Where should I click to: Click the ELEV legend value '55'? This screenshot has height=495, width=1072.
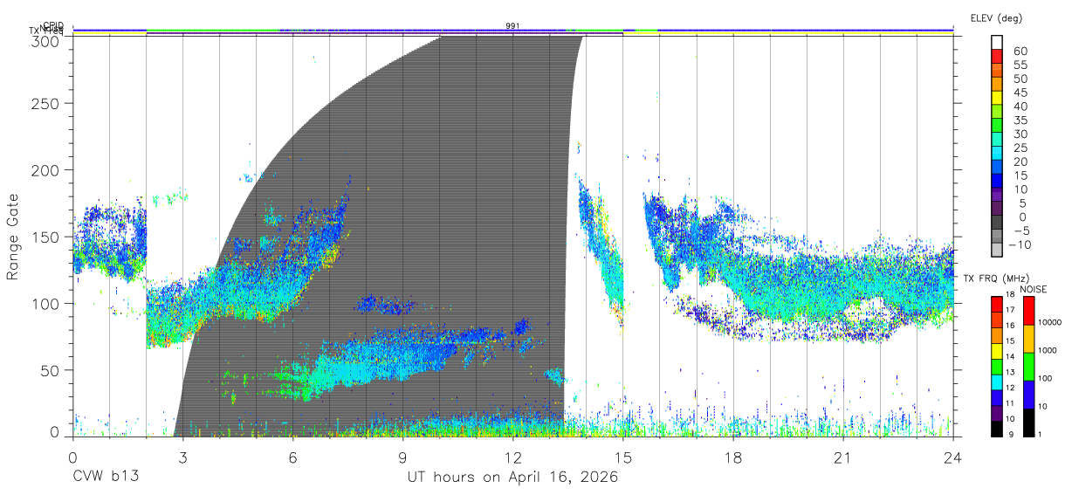coord(1020,65)
